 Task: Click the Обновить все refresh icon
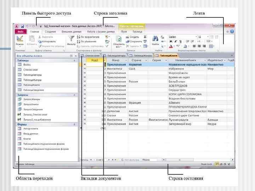point(119,39)
